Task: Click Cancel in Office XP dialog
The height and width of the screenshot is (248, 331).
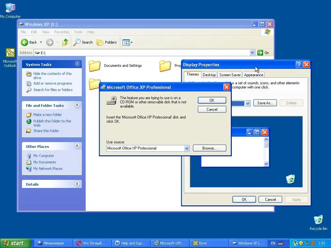Action: pos(212,109)
